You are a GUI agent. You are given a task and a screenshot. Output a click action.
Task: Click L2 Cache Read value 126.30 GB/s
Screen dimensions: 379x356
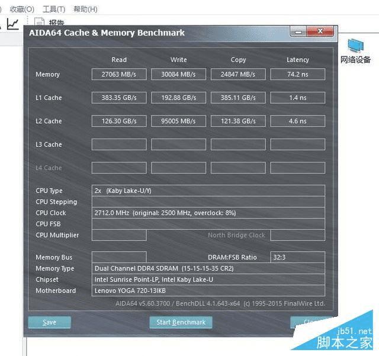pyautogui.click(x=119, y=121)
